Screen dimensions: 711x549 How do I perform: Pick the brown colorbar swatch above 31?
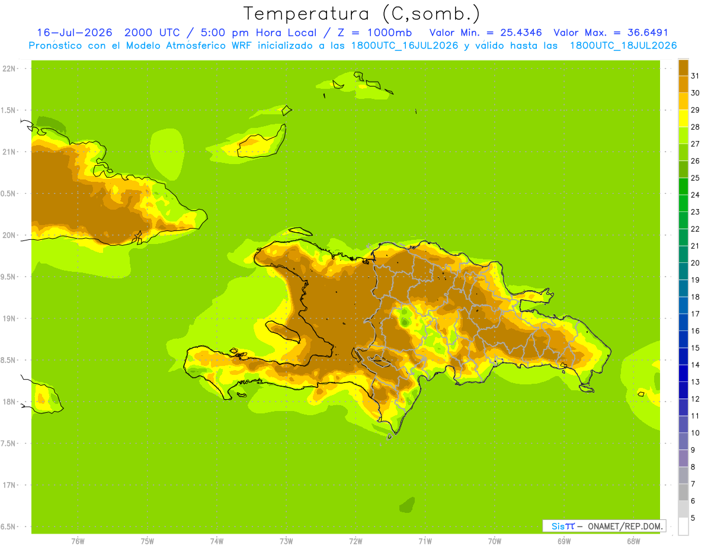pos(683,68)
